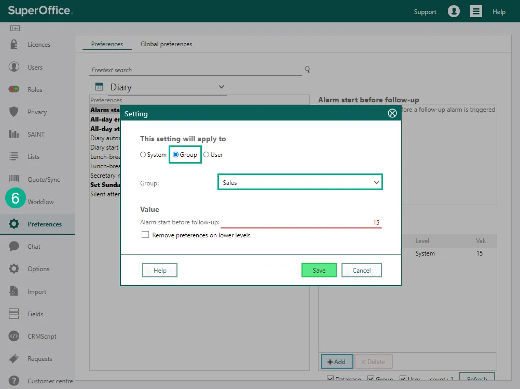Select the System radio button

(x=143, y=155)
